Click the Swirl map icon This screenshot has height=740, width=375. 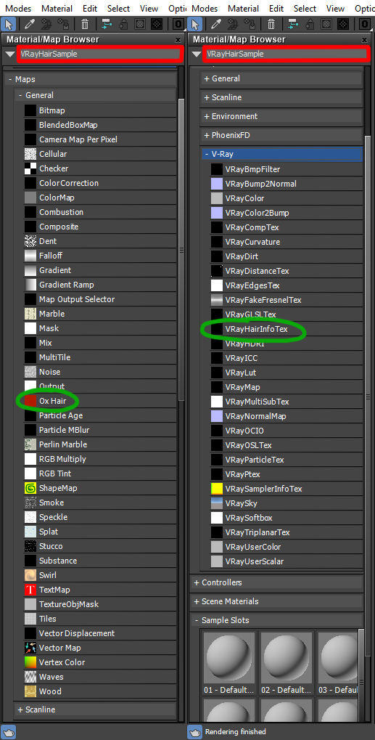click(x=30, y=575)
